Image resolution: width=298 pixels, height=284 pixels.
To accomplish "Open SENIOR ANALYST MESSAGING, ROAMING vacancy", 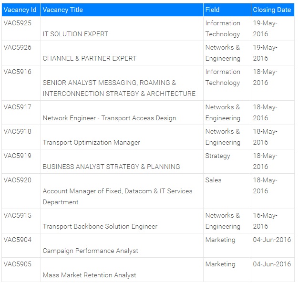I will tap(119, 88).
